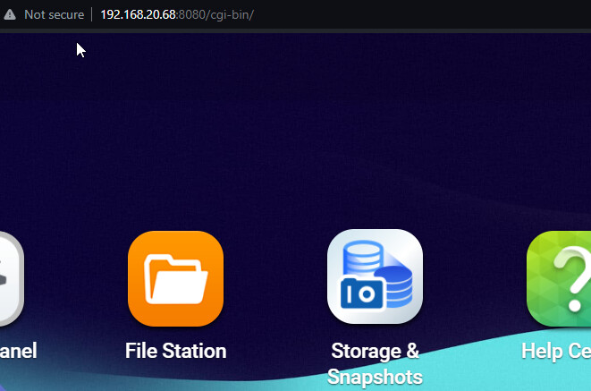Image resolution: width=591 pixels, height=391 pixels.
Task: Open the partially visible Control Panel icon
Action: coord(9,278)
